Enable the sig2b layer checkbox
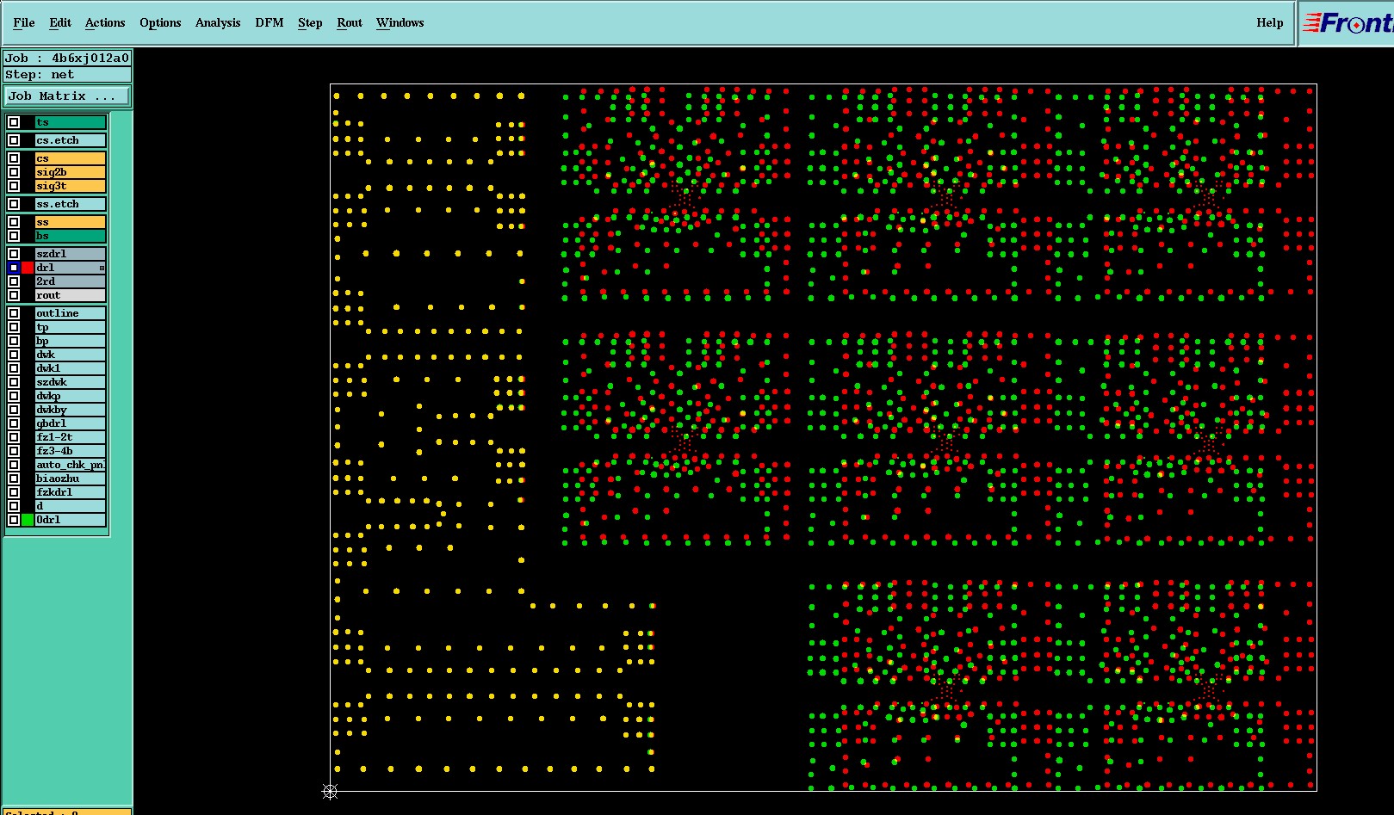 pyautogui.click(x=14, y=172)
